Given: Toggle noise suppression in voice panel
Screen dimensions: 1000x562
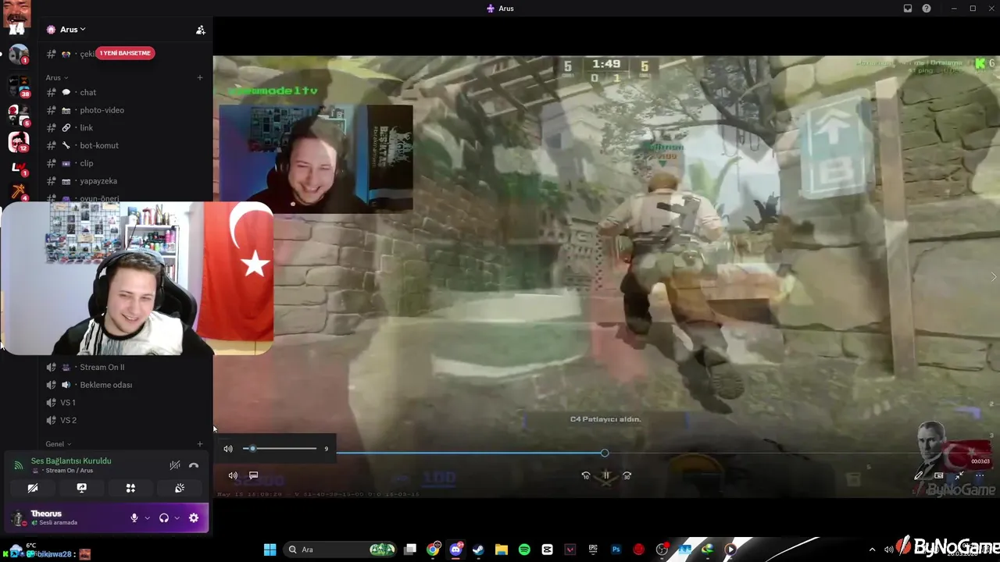Looking at the screenshot, I should tap(175, 465).
